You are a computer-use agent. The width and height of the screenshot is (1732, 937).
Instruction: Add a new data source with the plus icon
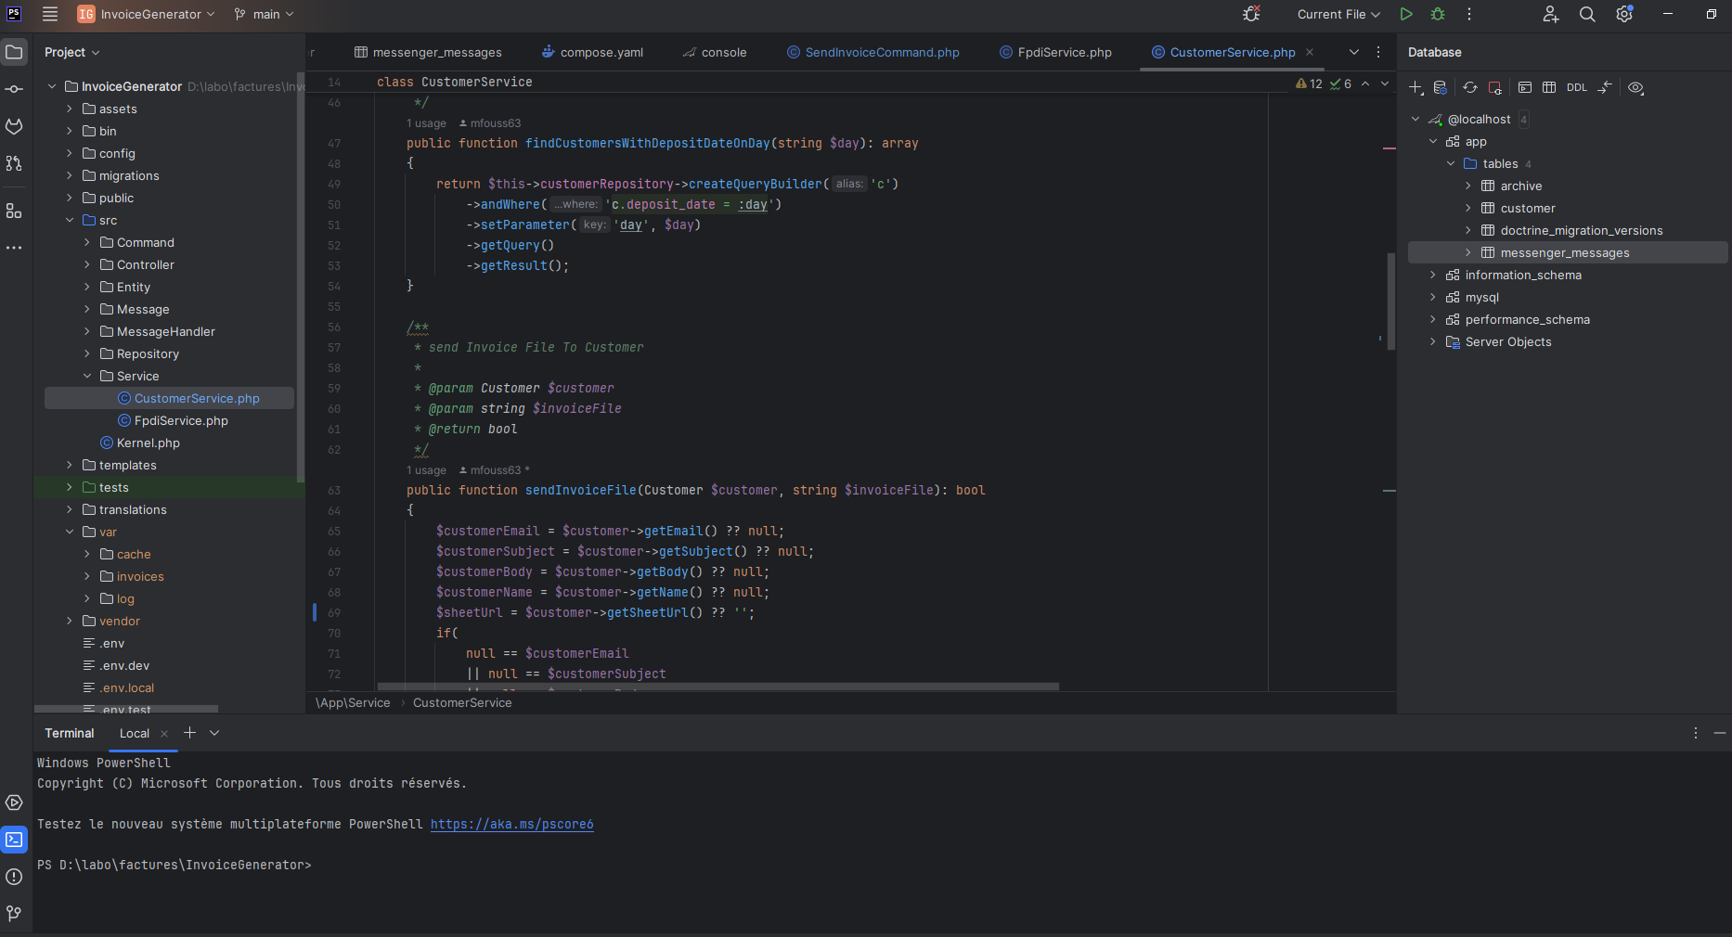(x=1415, y=87)
